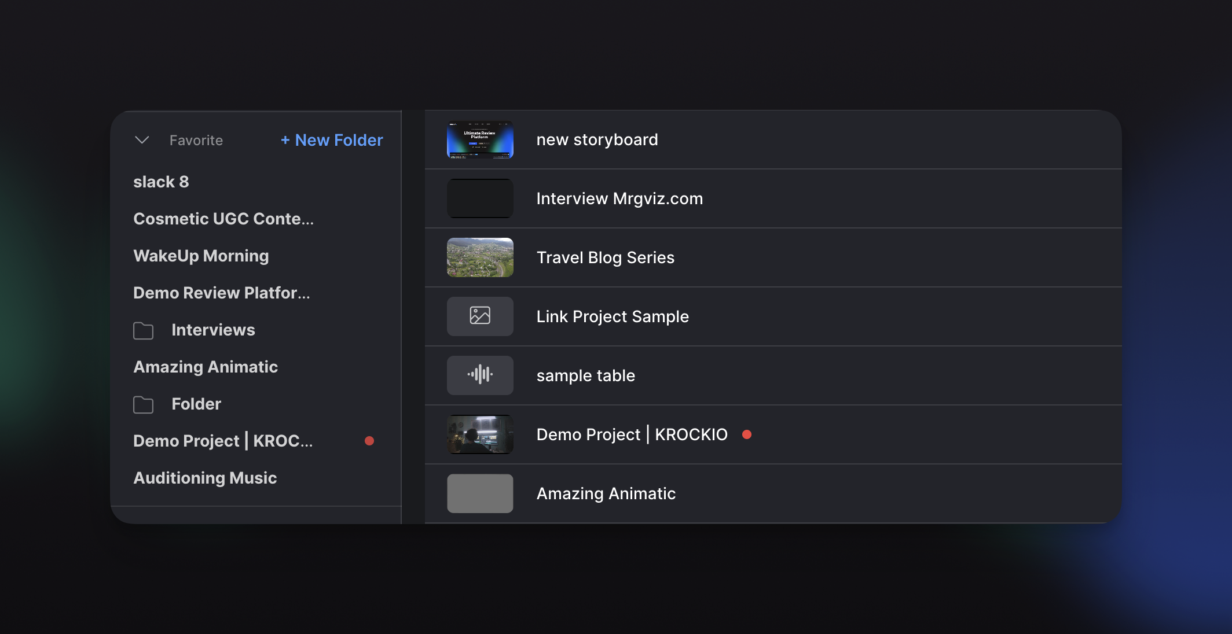Open the gray Amazing Animatic thumbnail
Viewport: 1232px width, 634px height.
click(x=480, y=493)
